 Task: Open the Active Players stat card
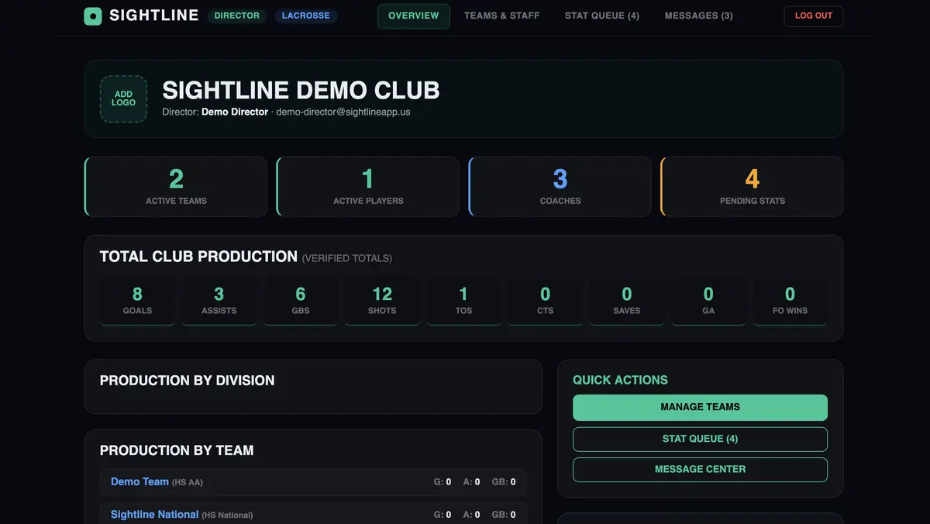click(368, 187)
